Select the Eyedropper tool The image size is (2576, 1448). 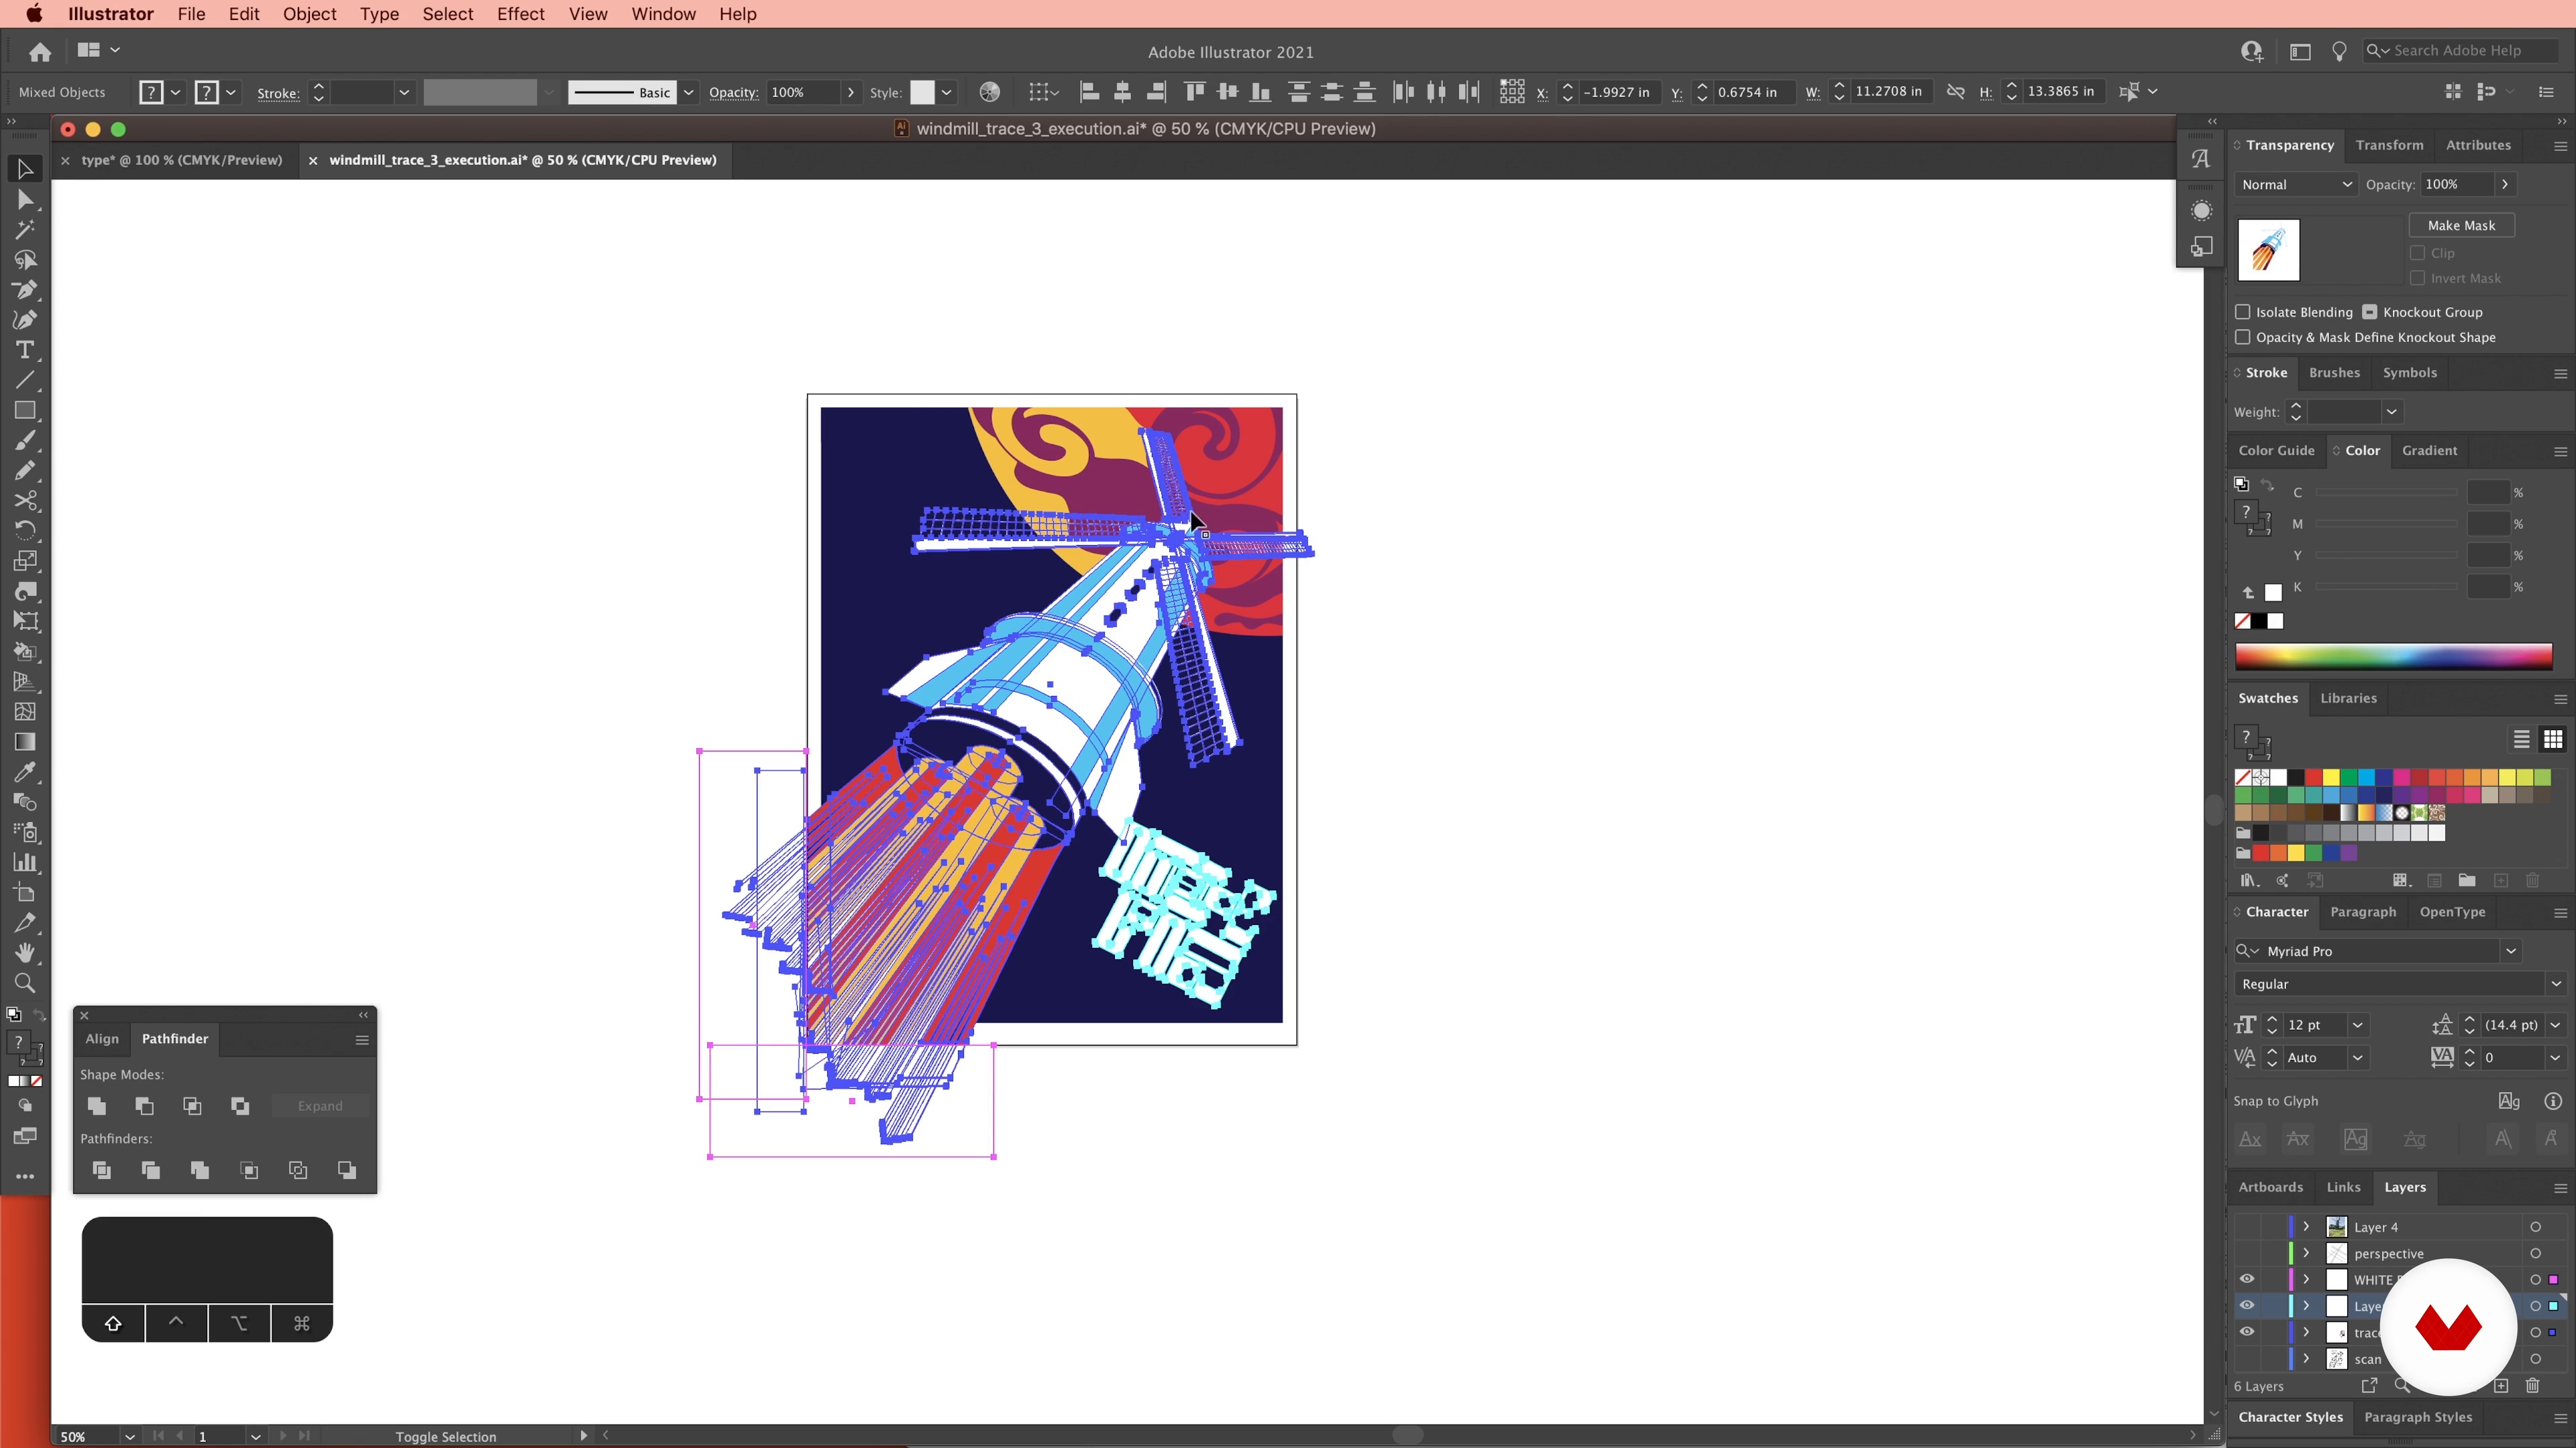pos(25,772)
